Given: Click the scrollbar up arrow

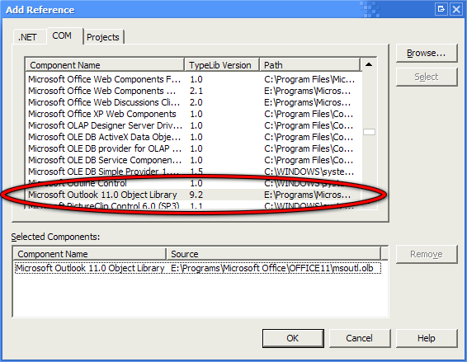Looking at the screenshot, I should coord(369,64).
